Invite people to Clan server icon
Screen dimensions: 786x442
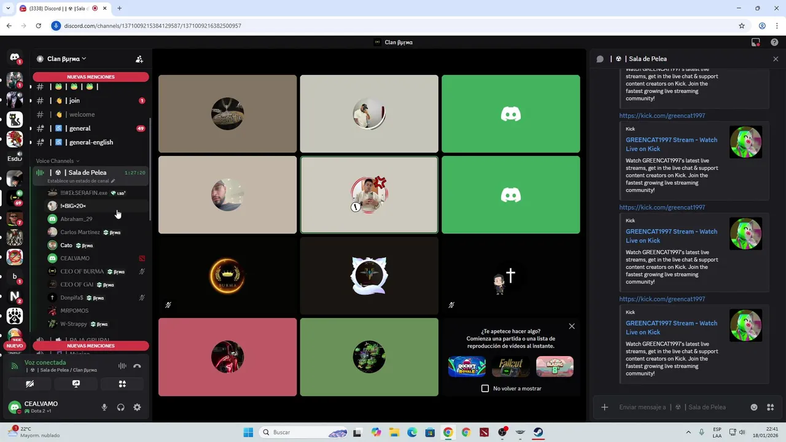coord(139,59)
